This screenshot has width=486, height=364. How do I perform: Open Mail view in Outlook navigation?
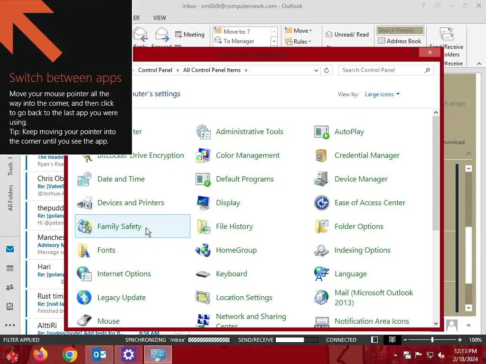[x=10, y=249]
